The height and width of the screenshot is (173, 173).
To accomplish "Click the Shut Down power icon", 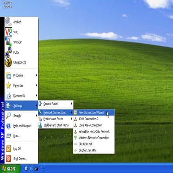I will tap(8, 158).
